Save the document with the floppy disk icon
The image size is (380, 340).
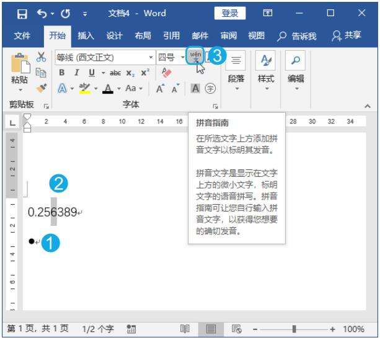22,14
